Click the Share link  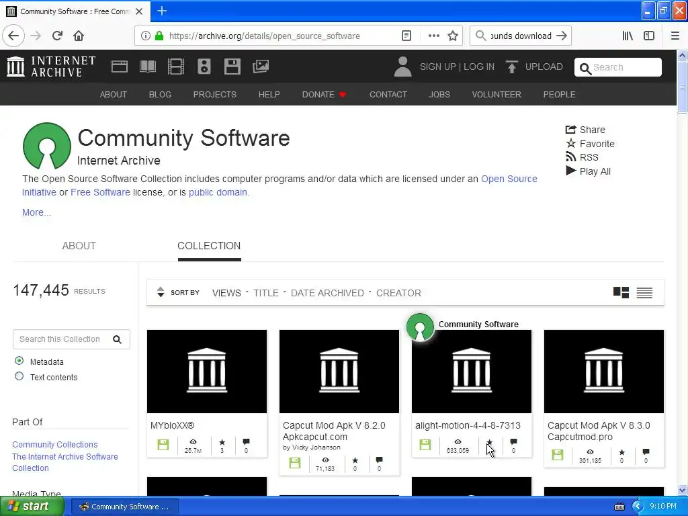tap(585, 130)
